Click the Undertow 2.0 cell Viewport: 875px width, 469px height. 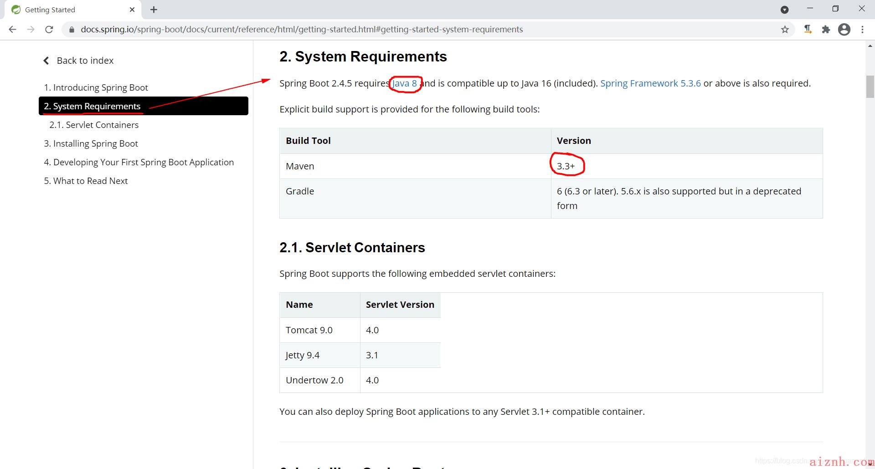point(320,380)
